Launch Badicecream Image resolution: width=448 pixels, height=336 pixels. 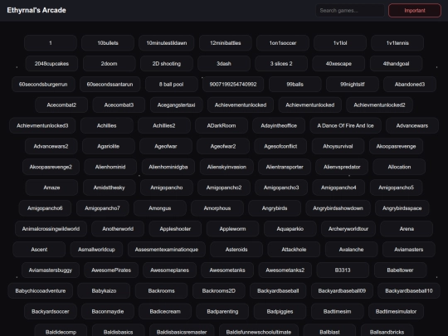click(165, 311)
